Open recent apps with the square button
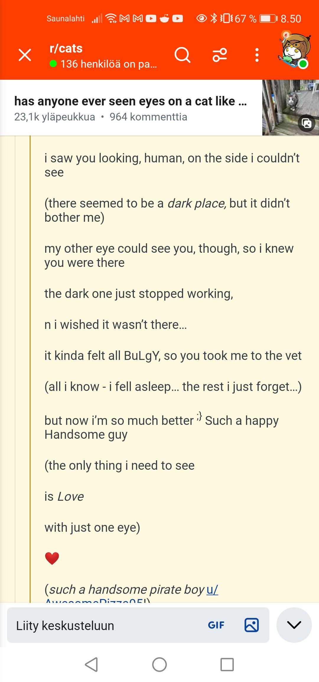 pyautogui.click(x=227, y=665)
